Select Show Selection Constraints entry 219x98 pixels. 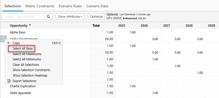click(31, 70)
